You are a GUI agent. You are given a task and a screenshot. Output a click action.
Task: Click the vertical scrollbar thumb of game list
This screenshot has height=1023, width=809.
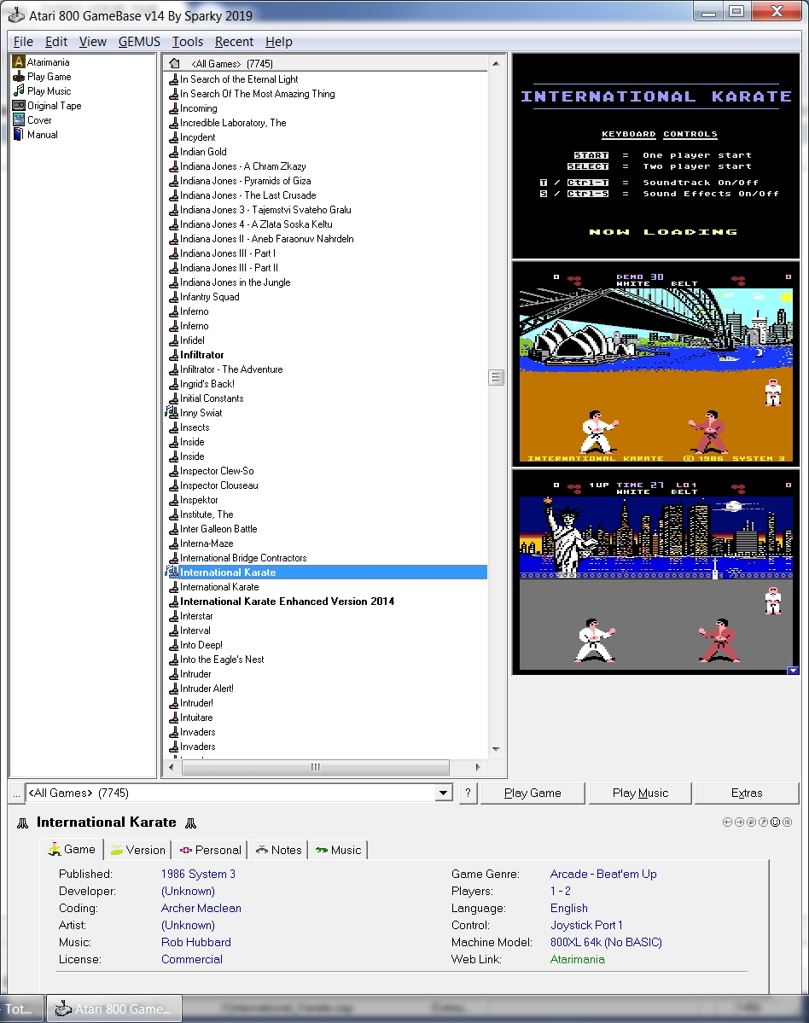[x=497, y=377]
